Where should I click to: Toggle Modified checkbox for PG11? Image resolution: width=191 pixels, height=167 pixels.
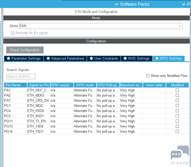point(177,121)
